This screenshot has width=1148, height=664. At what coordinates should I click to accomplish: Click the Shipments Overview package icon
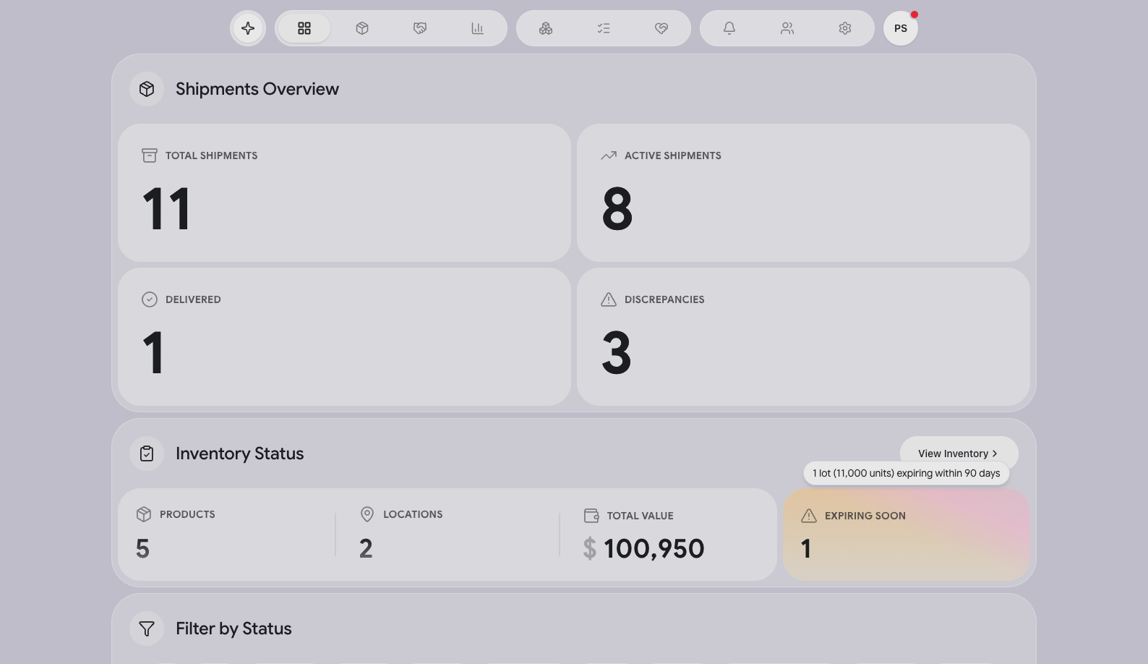click(147, 89)
